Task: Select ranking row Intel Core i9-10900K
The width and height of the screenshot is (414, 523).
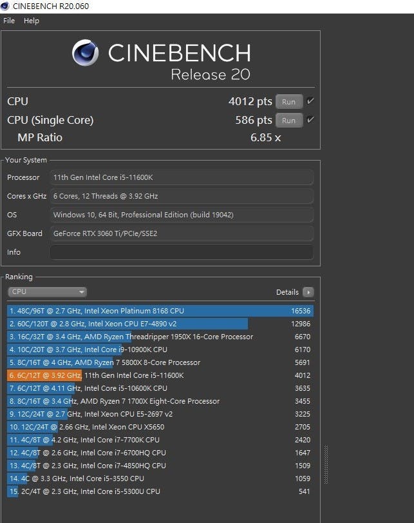Action: (160, 350)
